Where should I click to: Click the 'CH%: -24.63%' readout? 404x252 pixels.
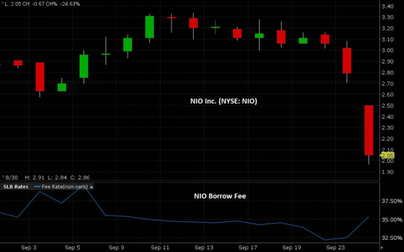point(63,4)
